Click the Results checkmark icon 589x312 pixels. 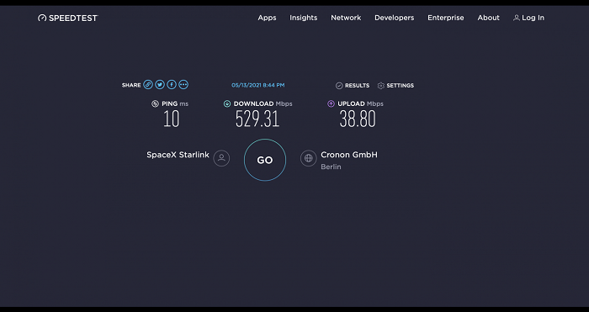click(x=339, y=86)
